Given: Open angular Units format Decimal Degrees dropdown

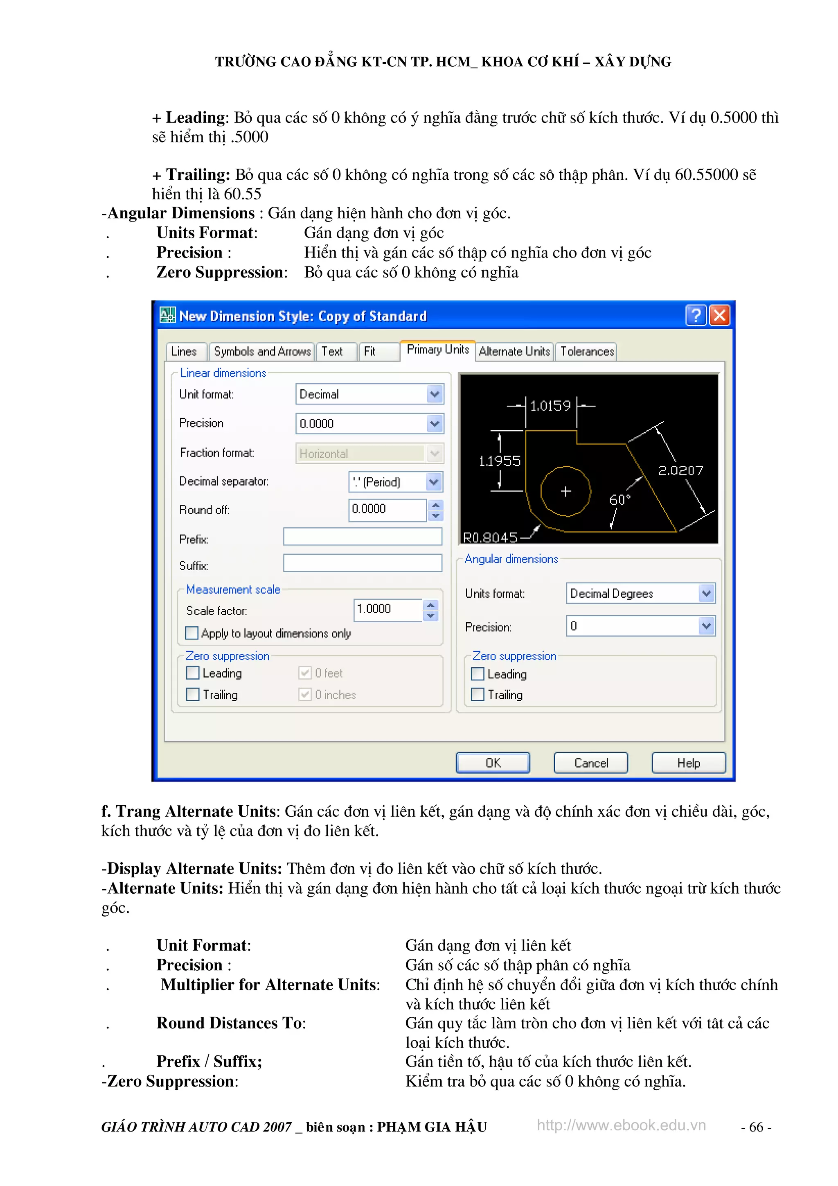Looking at the screenshot, I should (x=706, y=593).
